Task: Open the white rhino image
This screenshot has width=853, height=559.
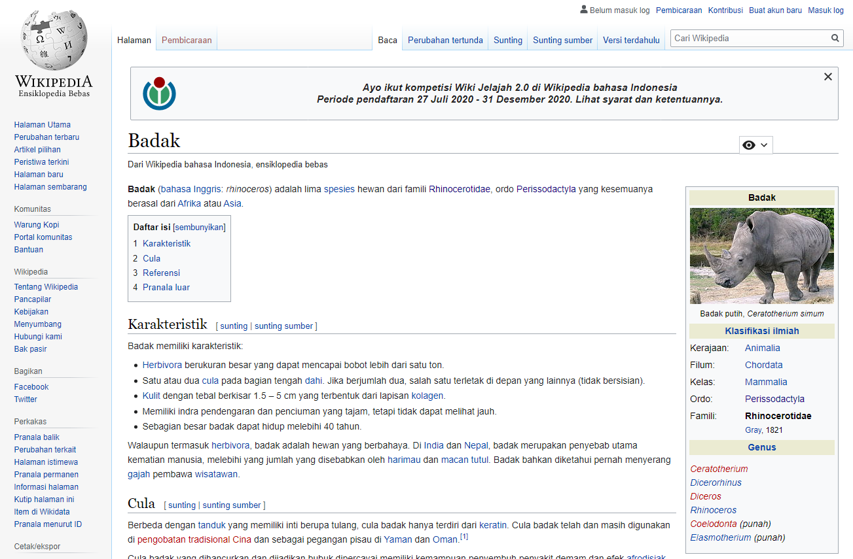Action: (x=762, y=256)
